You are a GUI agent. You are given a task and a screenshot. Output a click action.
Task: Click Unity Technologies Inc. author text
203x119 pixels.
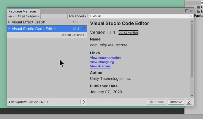tap(110, 79)
